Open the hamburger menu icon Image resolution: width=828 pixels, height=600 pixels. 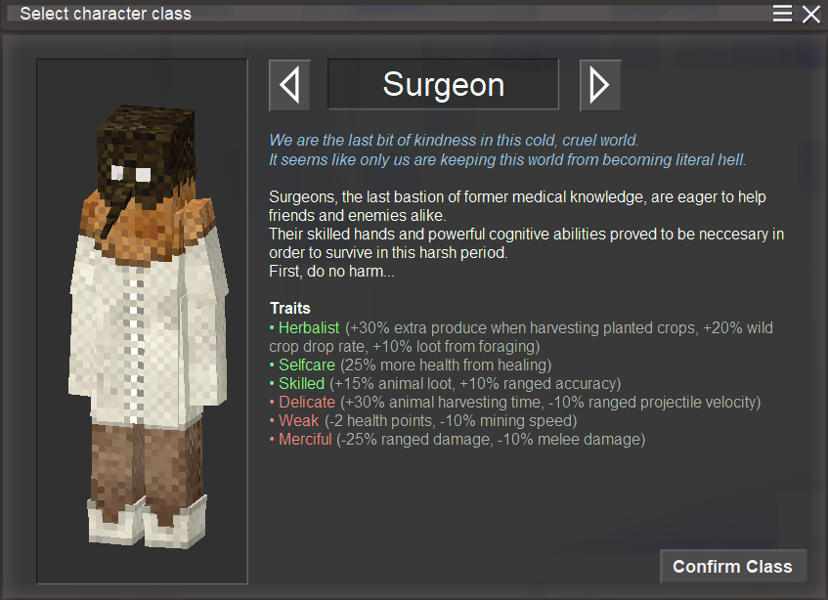(x=782, y=14)
